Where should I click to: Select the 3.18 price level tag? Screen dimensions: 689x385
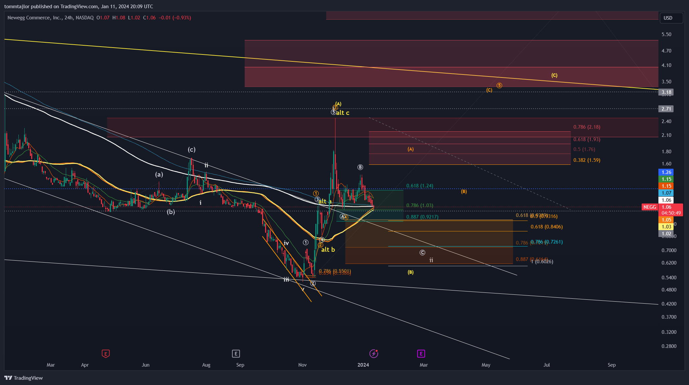(666, 92)
